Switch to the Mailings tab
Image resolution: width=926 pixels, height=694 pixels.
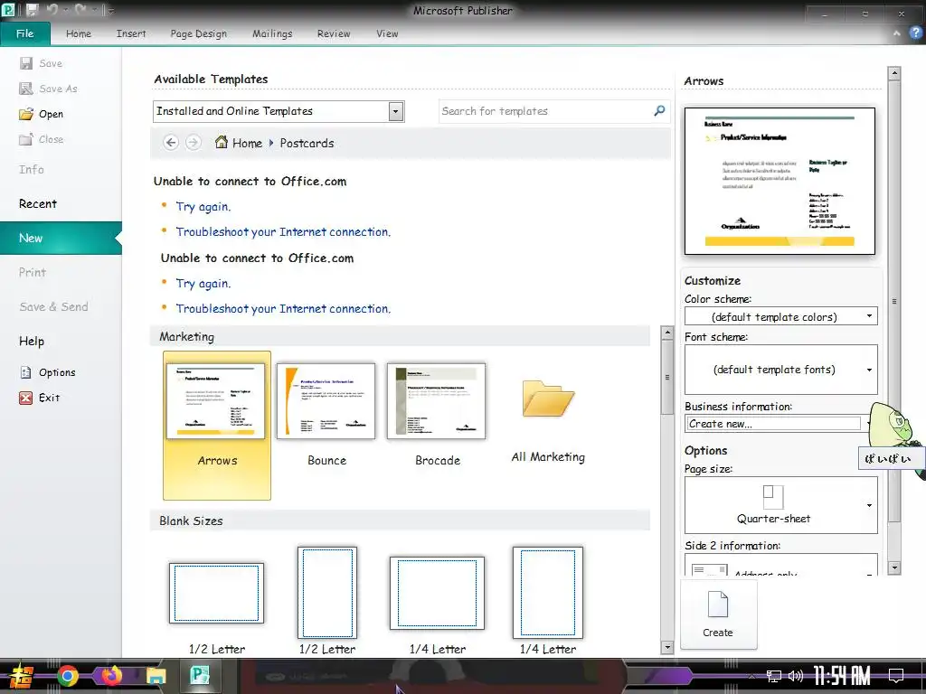coord(272,33)
